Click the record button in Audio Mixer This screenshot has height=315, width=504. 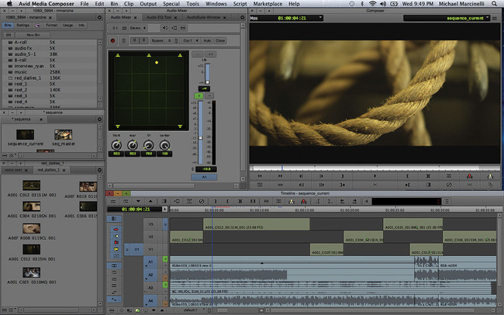(x=113, y=39)
